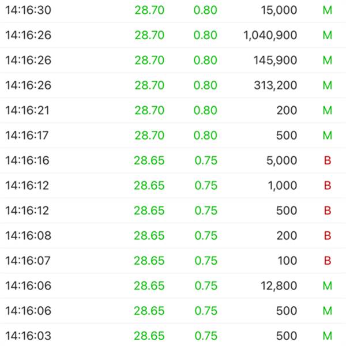Viewport: 346px width, 346px height.
Task: Click the 0.75 change value at 14:16:08
Action: click(x=206, y=235)
